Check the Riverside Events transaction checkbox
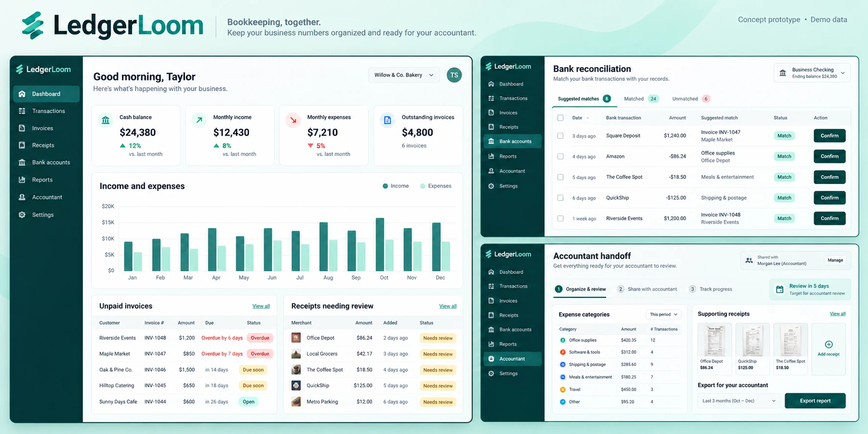 [x=560, y=219]
